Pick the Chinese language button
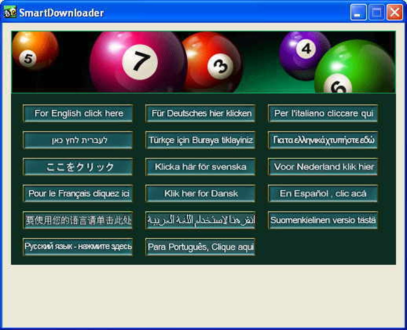 click(x=78, y=220)
